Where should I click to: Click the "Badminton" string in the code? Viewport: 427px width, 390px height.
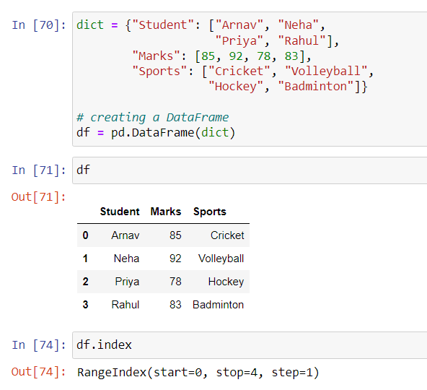pos(316,87)
